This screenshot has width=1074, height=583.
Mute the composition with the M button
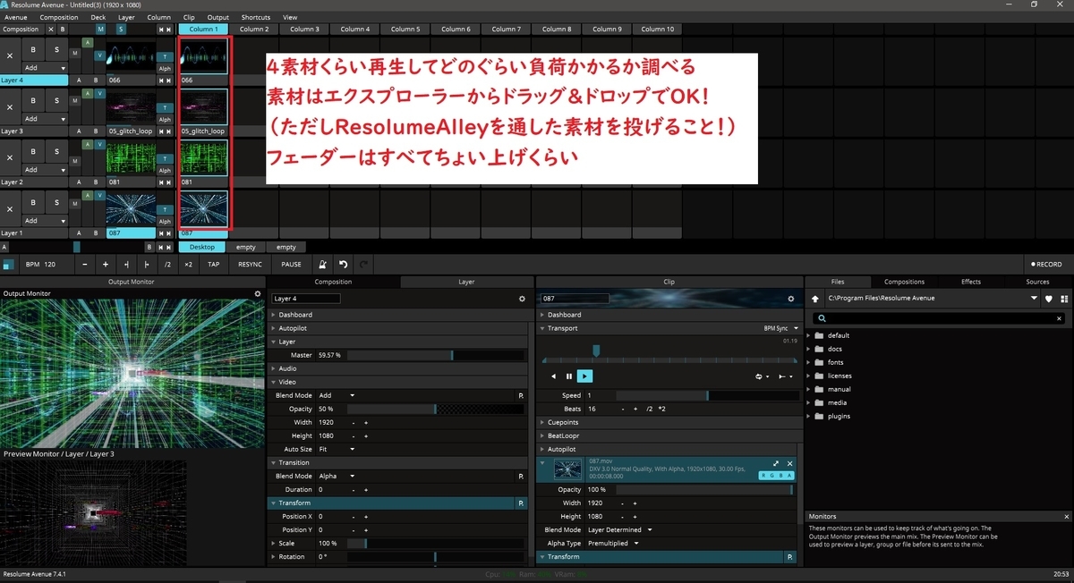101,30
